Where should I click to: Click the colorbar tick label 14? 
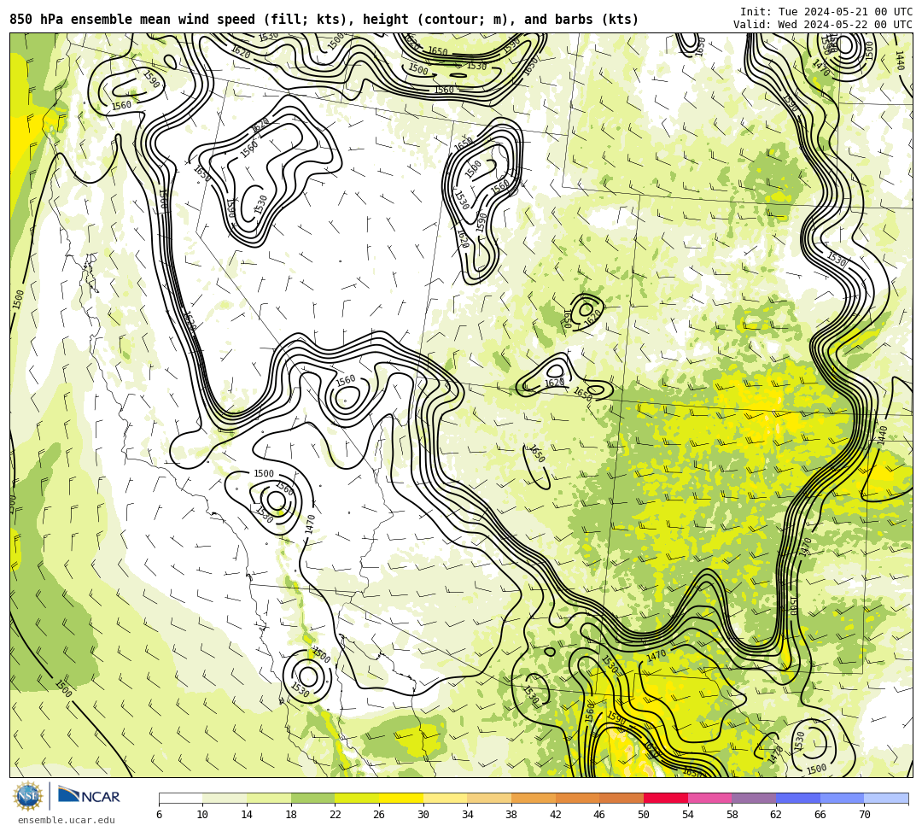pyautogui.click(x=247, y=815)
